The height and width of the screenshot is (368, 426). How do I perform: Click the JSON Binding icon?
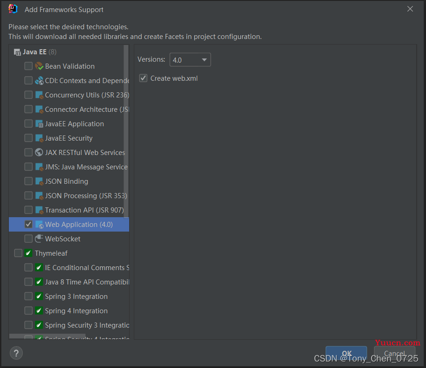coord(39,181)
